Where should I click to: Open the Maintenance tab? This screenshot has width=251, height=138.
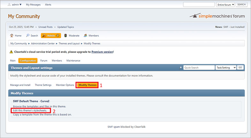[x=73, y=60]
